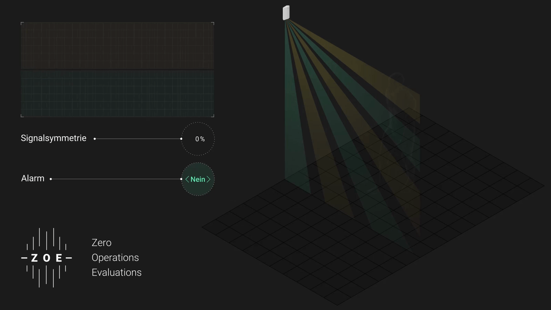
Task: Select the 0 % signal symmetry circle
Action: pos(198,139)
